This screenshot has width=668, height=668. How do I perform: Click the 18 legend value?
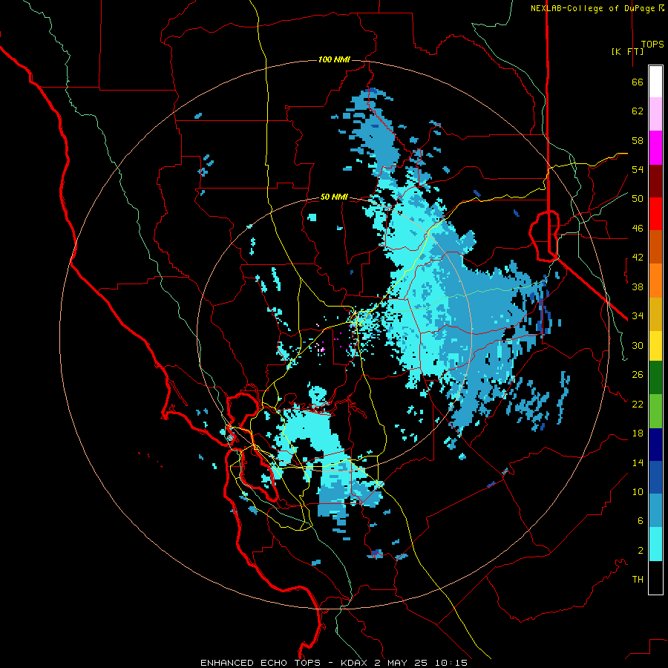[638, 433]
